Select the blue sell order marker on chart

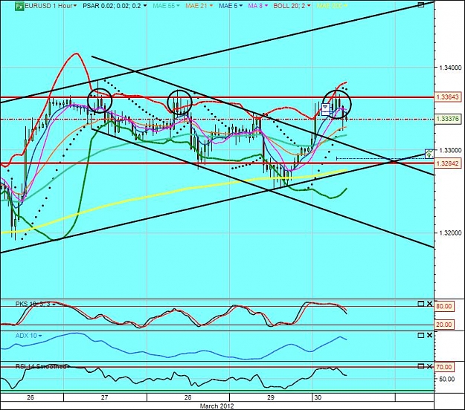[326, 109]
